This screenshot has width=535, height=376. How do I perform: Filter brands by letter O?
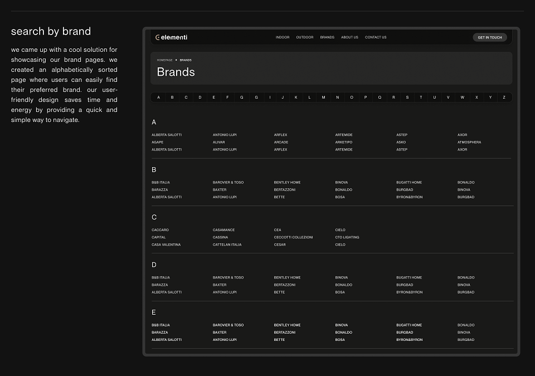[x=352, y=97]
